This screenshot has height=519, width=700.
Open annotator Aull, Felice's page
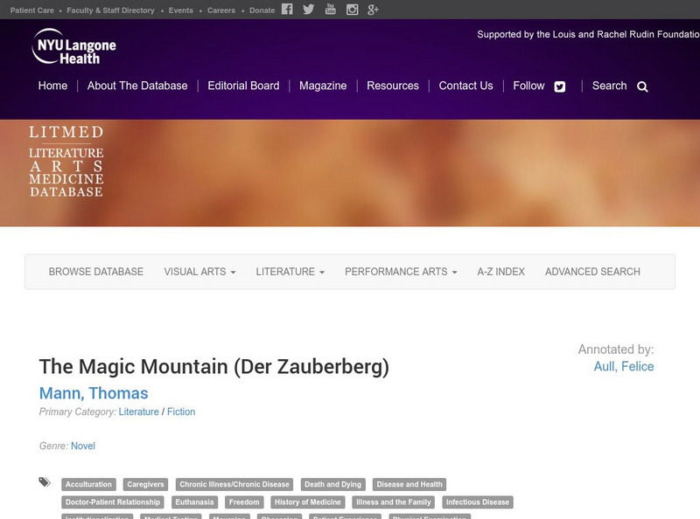(623, 367)
